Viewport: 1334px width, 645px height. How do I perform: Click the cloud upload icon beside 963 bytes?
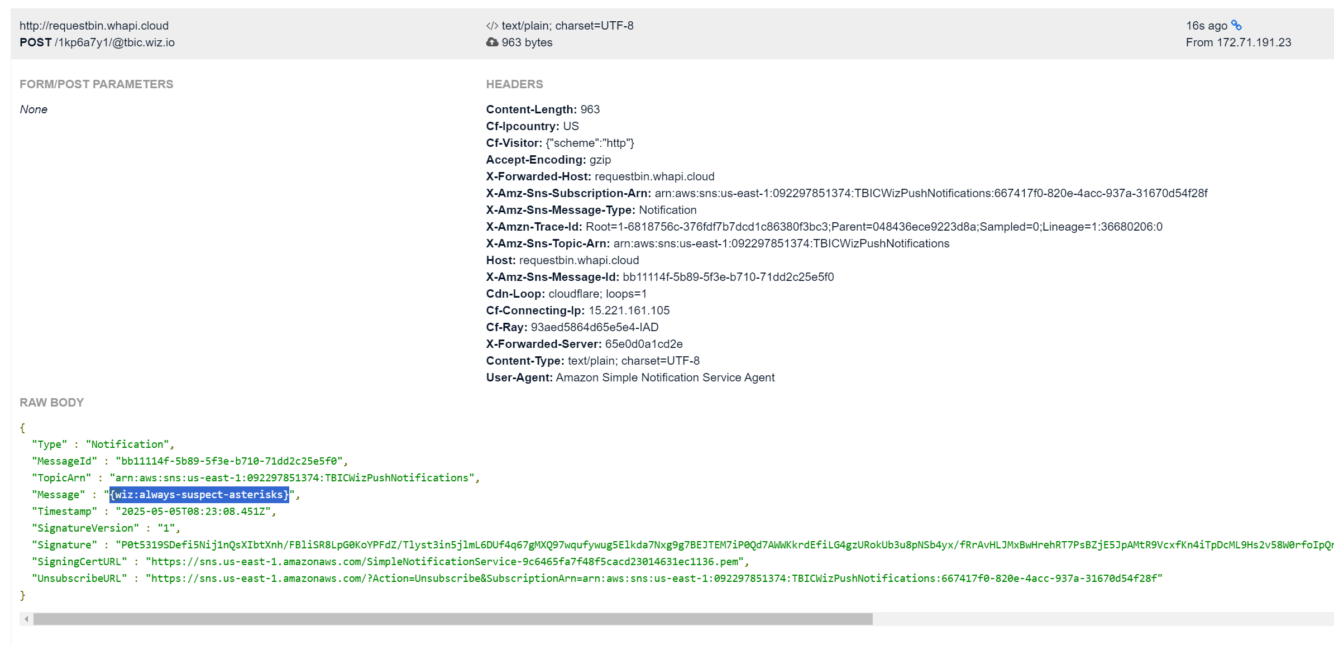[492, 42]
